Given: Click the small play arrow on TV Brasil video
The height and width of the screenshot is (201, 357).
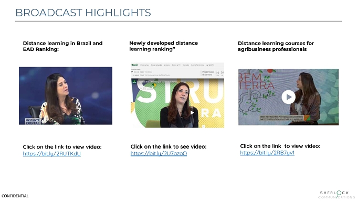Looking at the screenshot, I should coord(192,112).
